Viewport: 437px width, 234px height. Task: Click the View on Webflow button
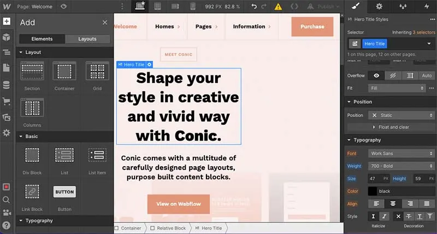179,204
